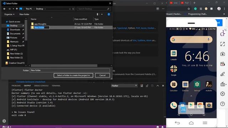The height and width of the screenshot is (128, 228).
Task: Click the navigation pane vertical scrollbar
Action: pyautogui.click(x=26, y=30)
